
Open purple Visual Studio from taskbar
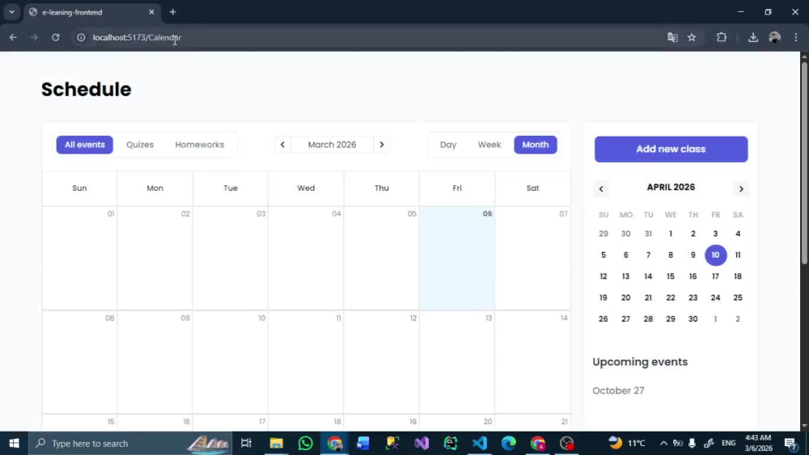[421, 443]
